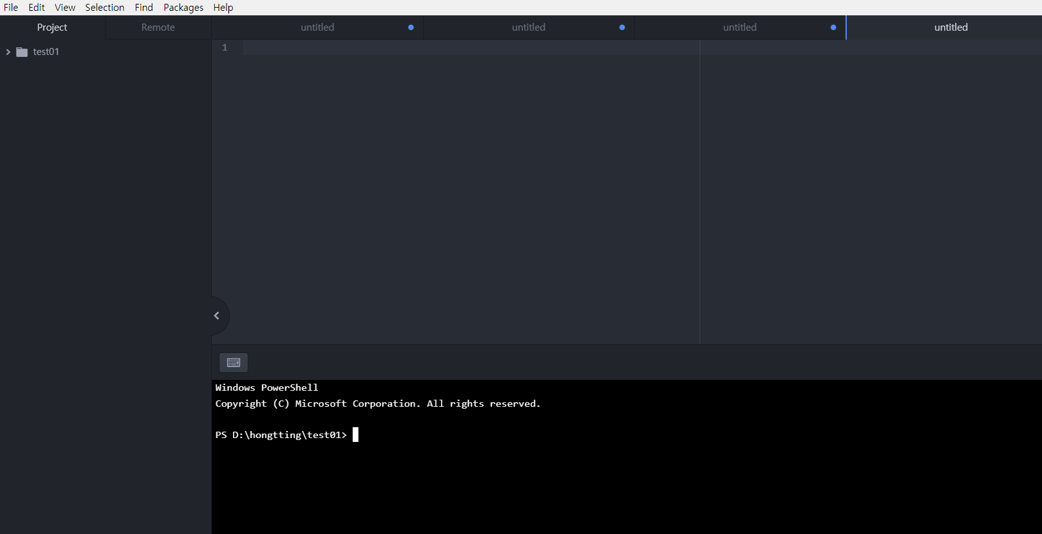Select the test01 project folder name
The height and width of the screenshot is (534, 1042).
click(46, 52)
